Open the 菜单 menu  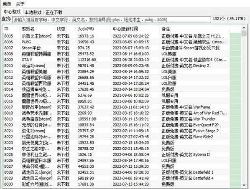tap(7, 4)
